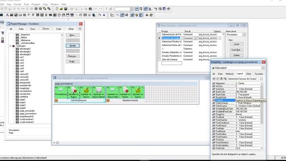Run with the exclamation mark toolbar icon
286x161 pixels.
(x=106, y=9)
